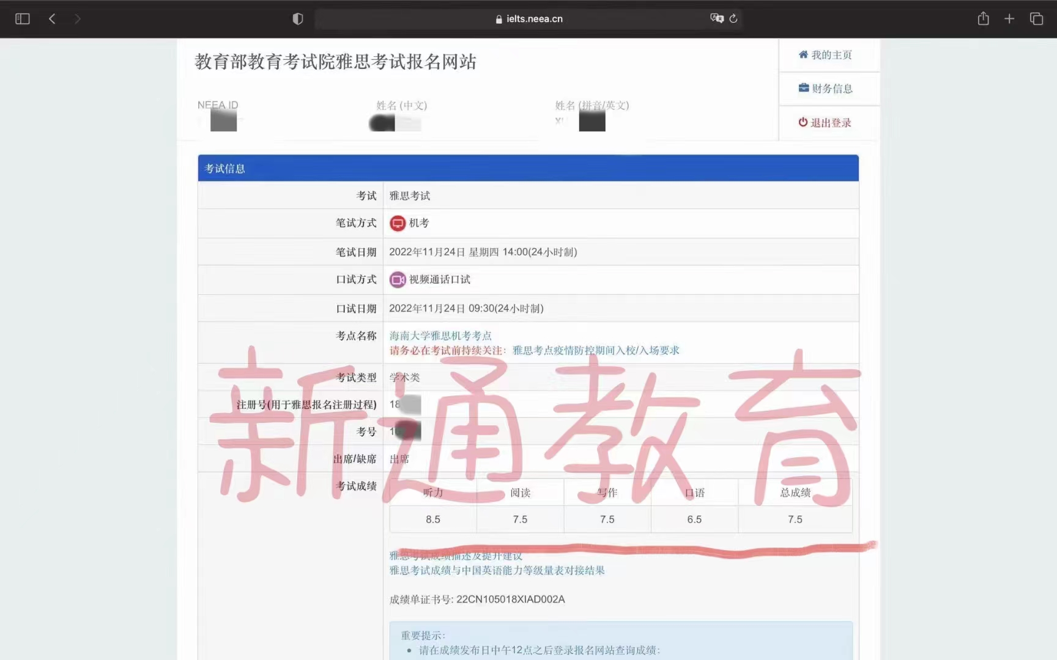Screen dimensions: 1057x660
Task: Click 退出登录 to log out
Action: (x=825, y=123)
